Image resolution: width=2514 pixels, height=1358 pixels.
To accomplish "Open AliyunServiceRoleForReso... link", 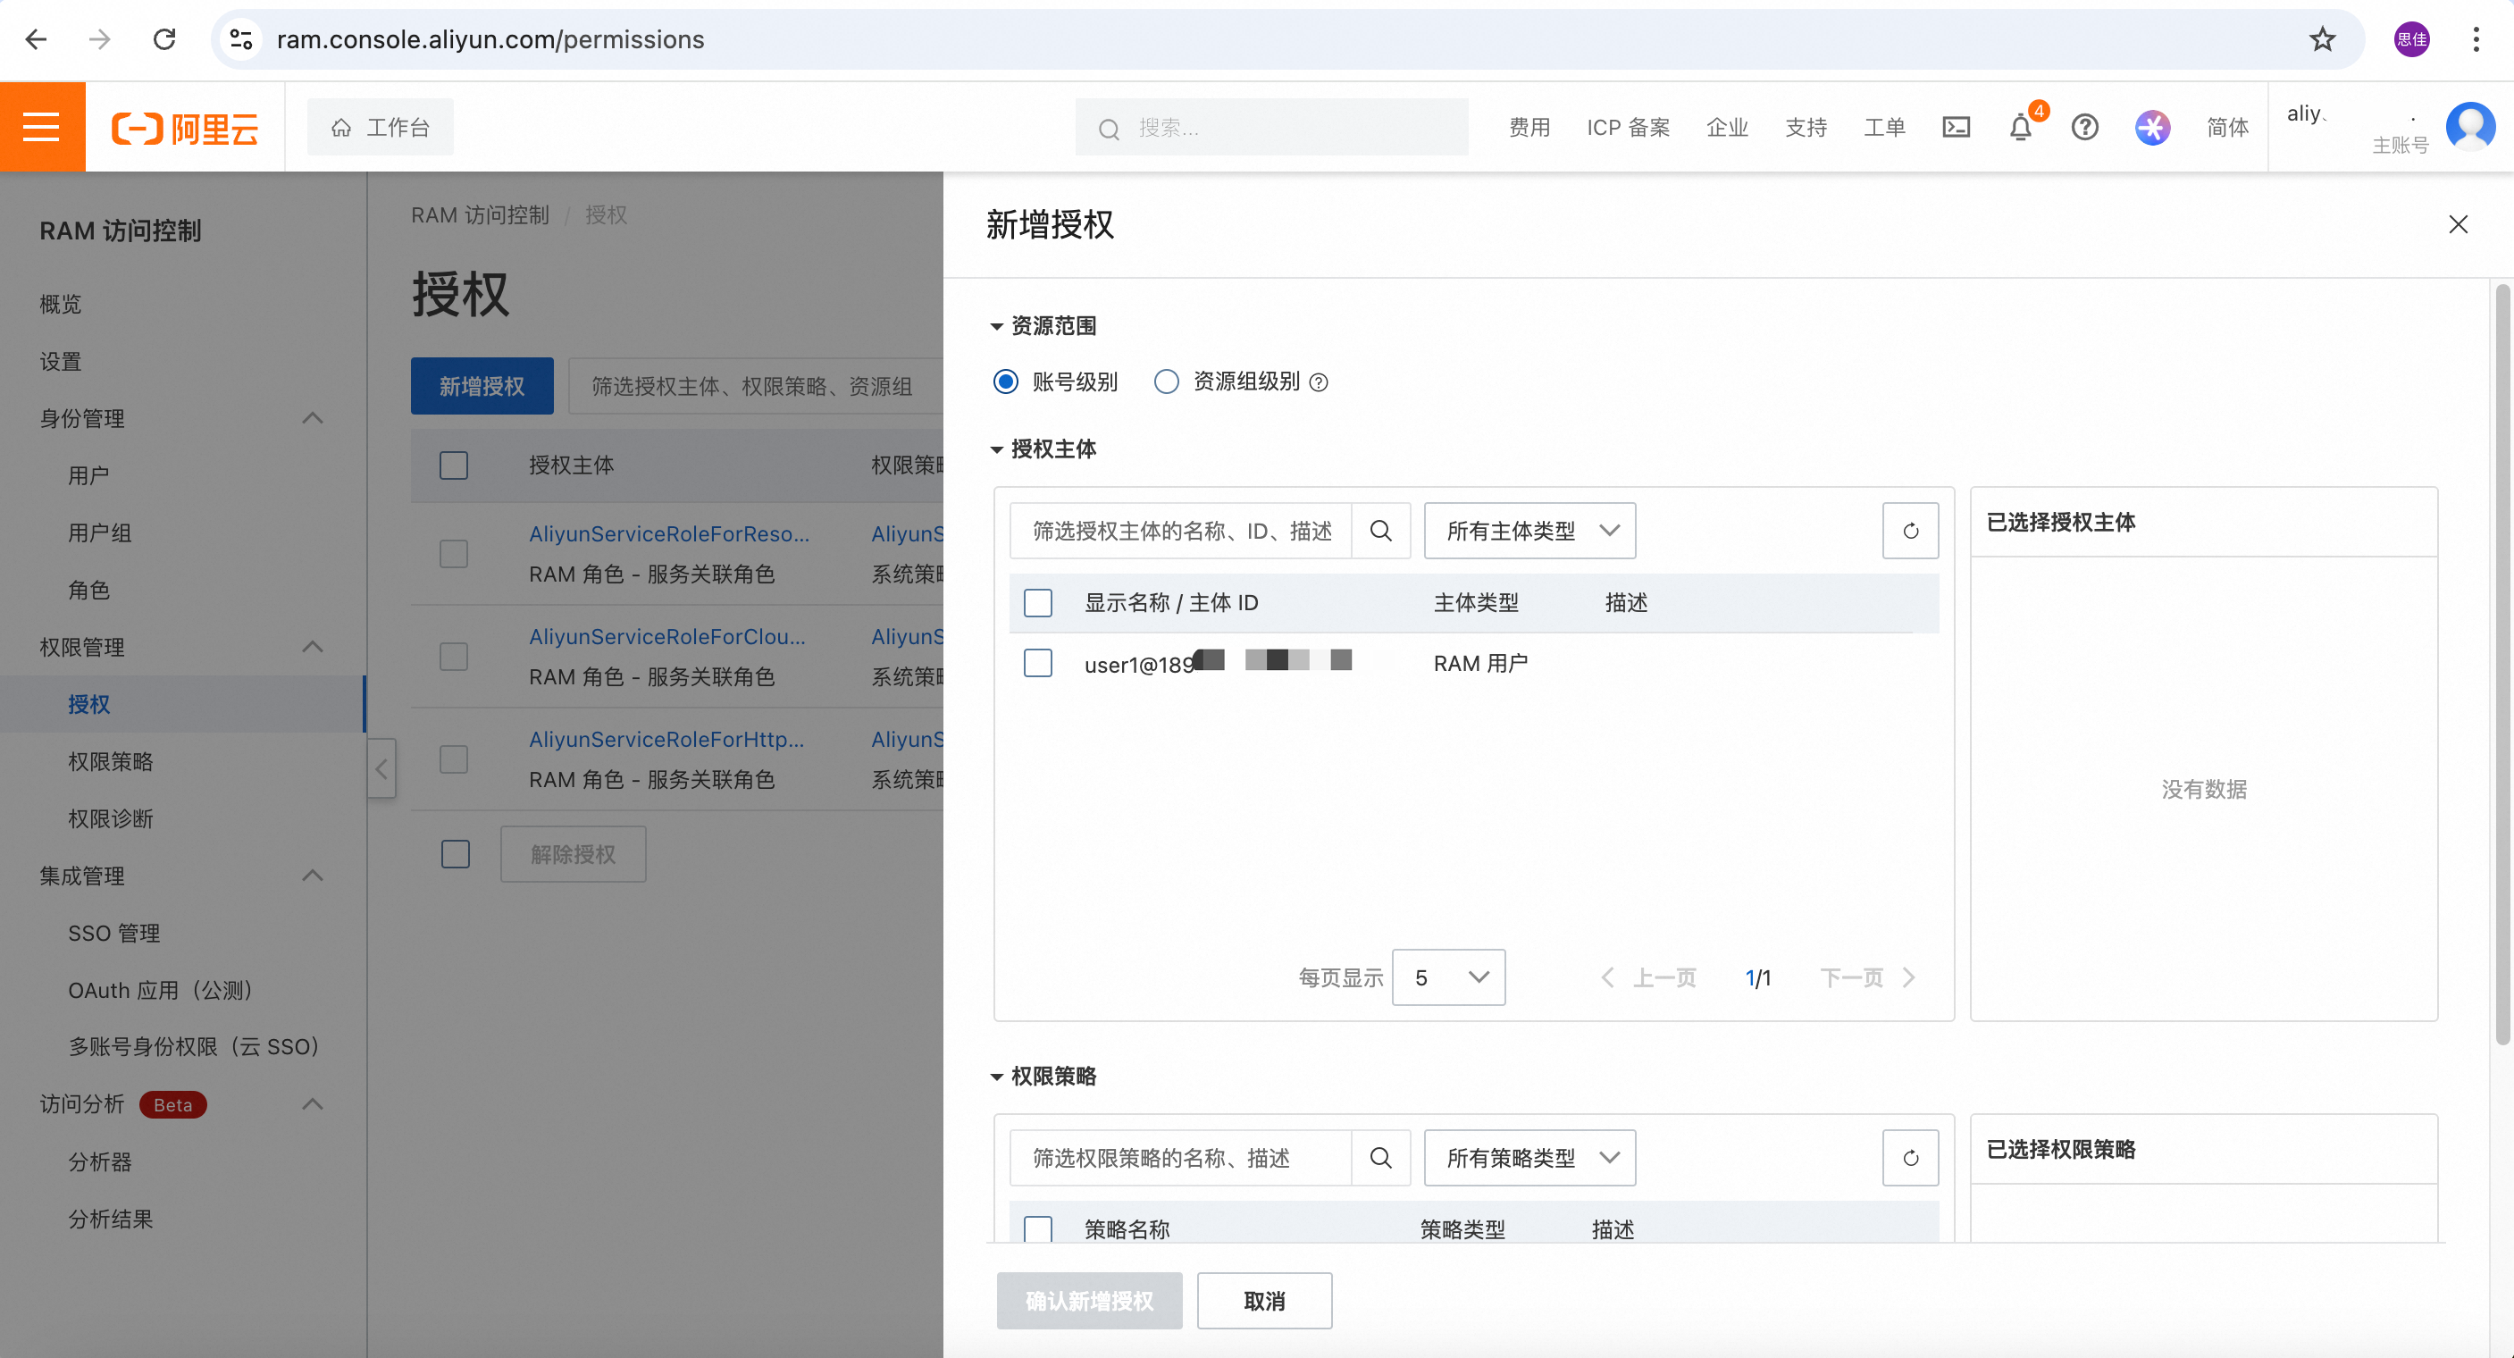I will 668,533.
